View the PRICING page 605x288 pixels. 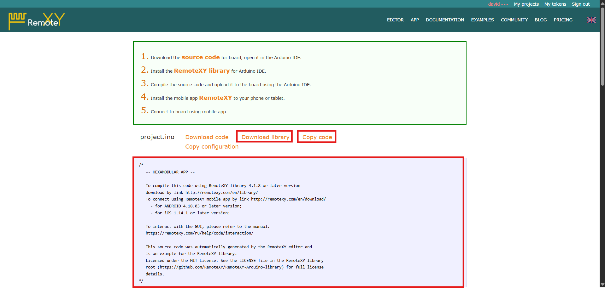[x=563, y=20]
